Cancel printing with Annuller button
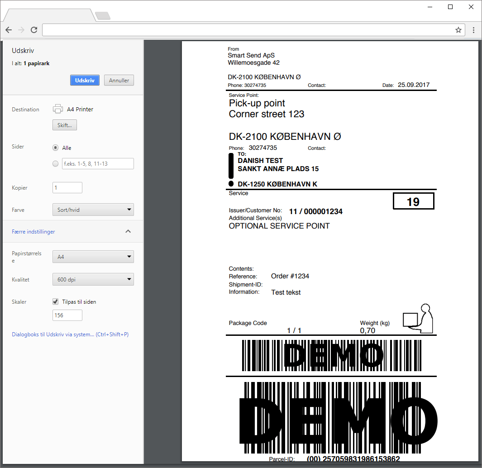The image size is (482, 468). coord(119,80)
